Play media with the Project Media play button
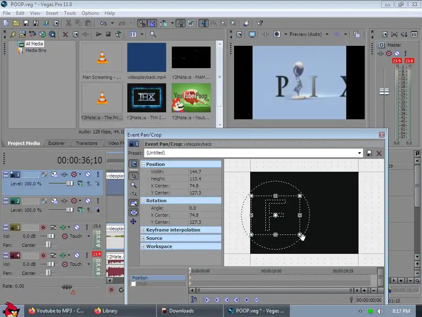Image resolution: width=422 pixels, height=317 pixels. coord(98,34)
